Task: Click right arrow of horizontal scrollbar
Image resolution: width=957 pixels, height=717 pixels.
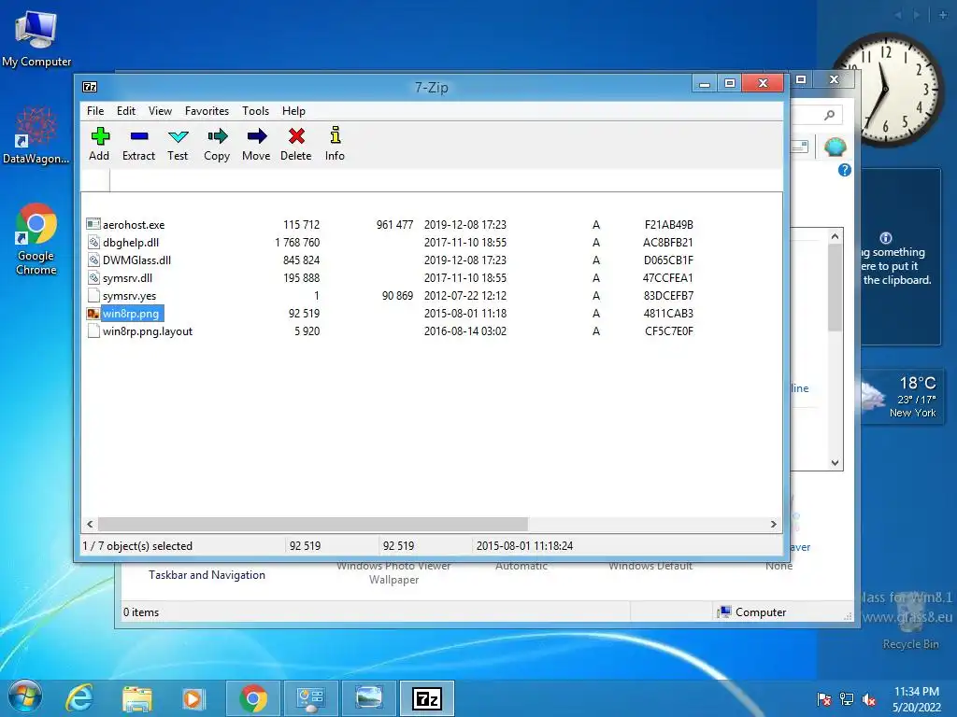Action: pos(773,524)
